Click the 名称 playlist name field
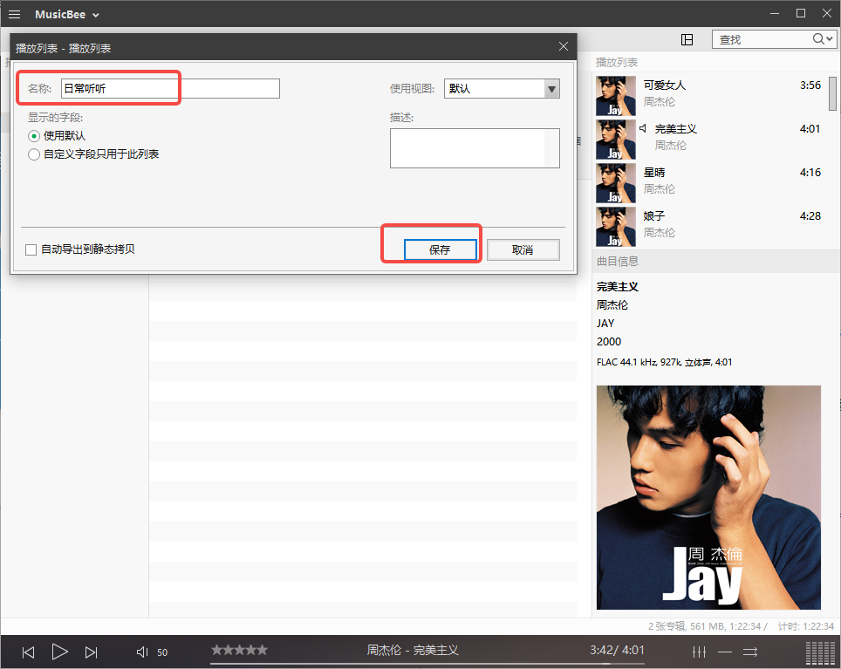The width and height of the screenshot is (841, 669). [170, 88]
